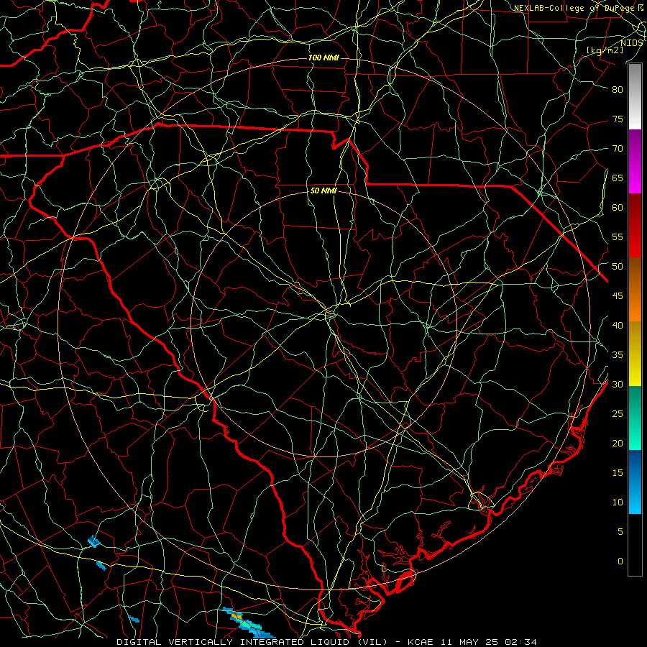647x647 pixels.
Task: Select the 10 value on the color scale
Action: (x=618, y=503)
